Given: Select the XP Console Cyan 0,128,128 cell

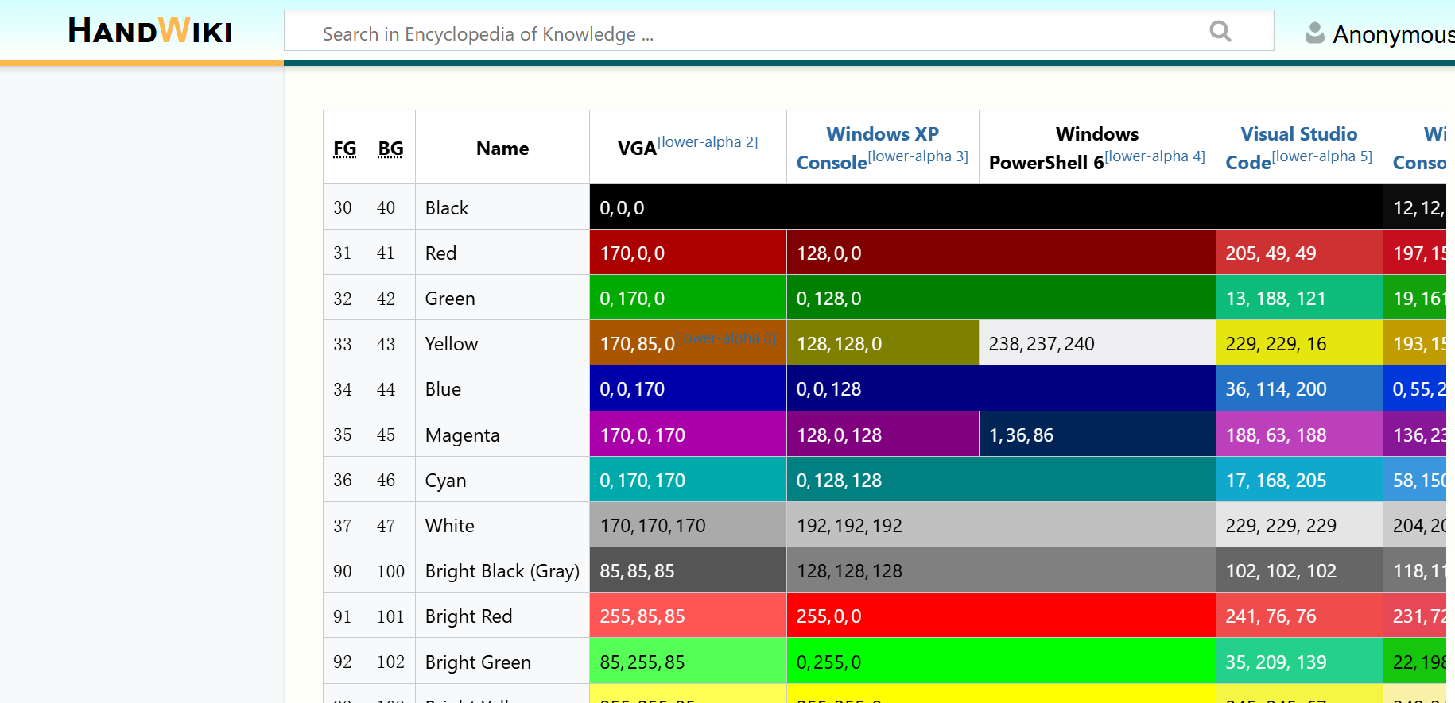Looking at the screenshot, I should coord(1001,480).
